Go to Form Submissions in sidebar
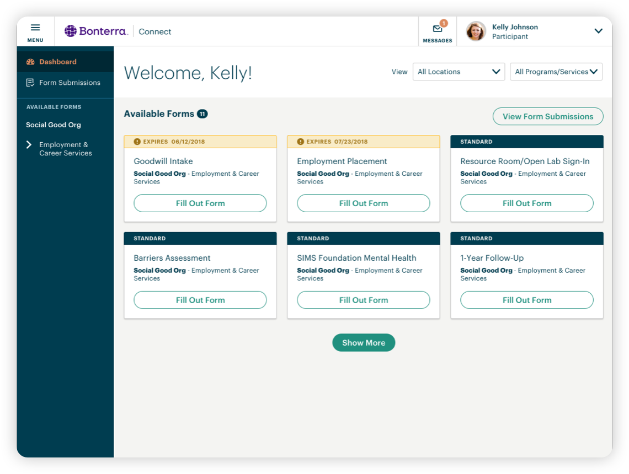The image size is (629, 474). (70, 83)
